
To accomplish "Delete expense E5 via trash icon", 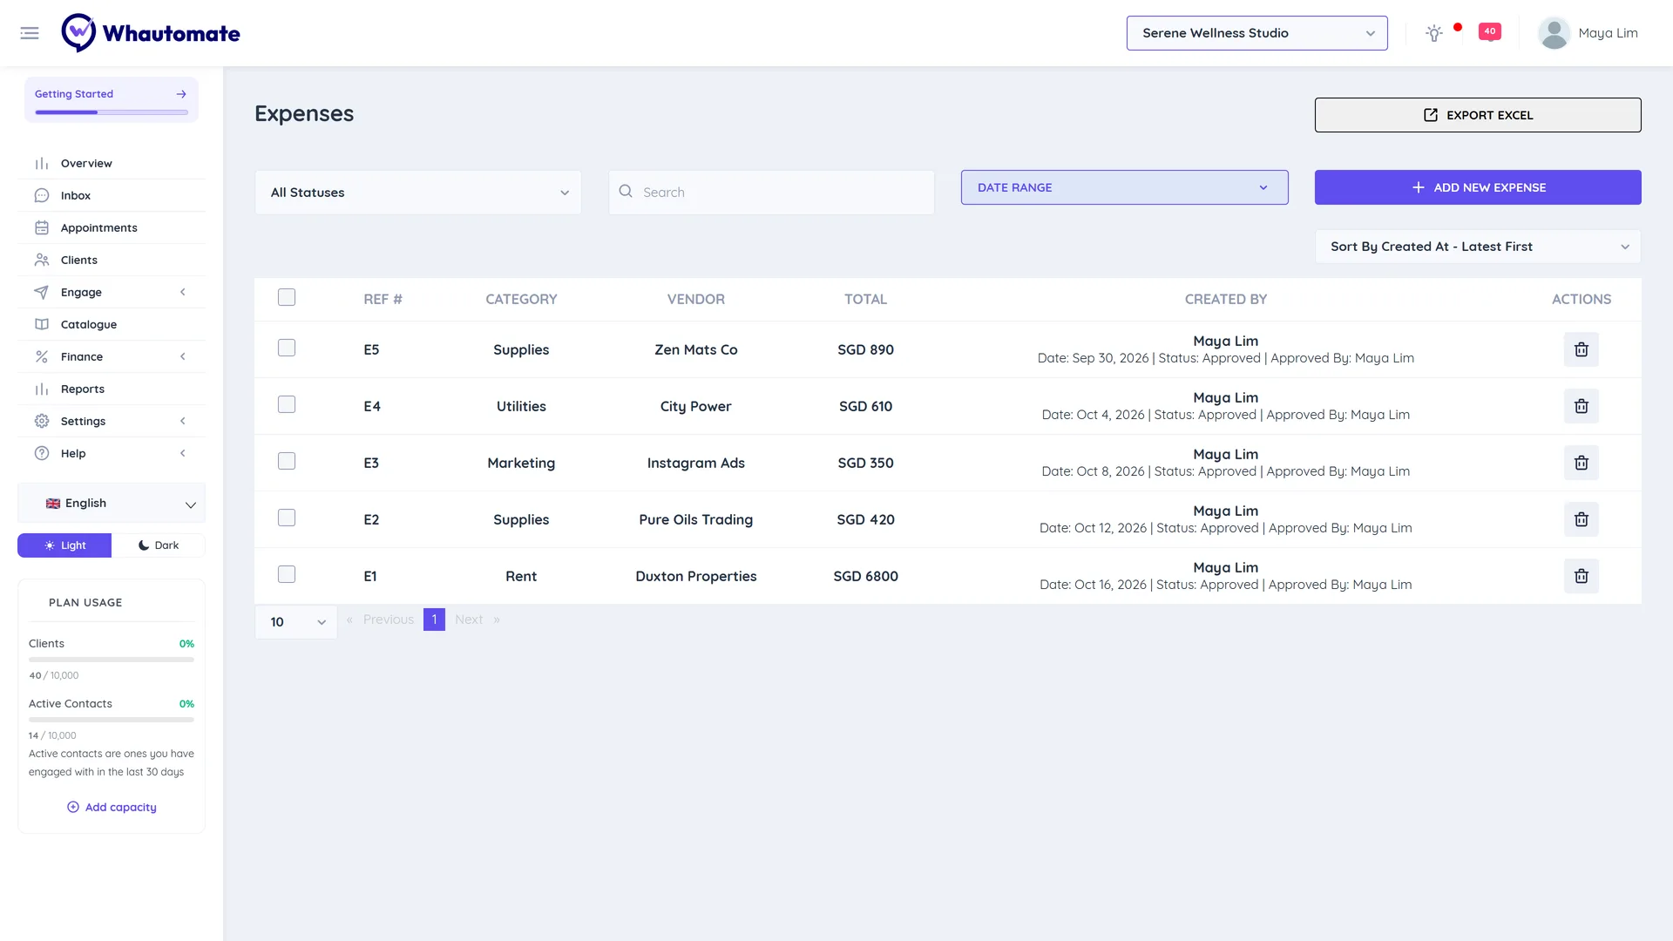I will click(1581, 349).
